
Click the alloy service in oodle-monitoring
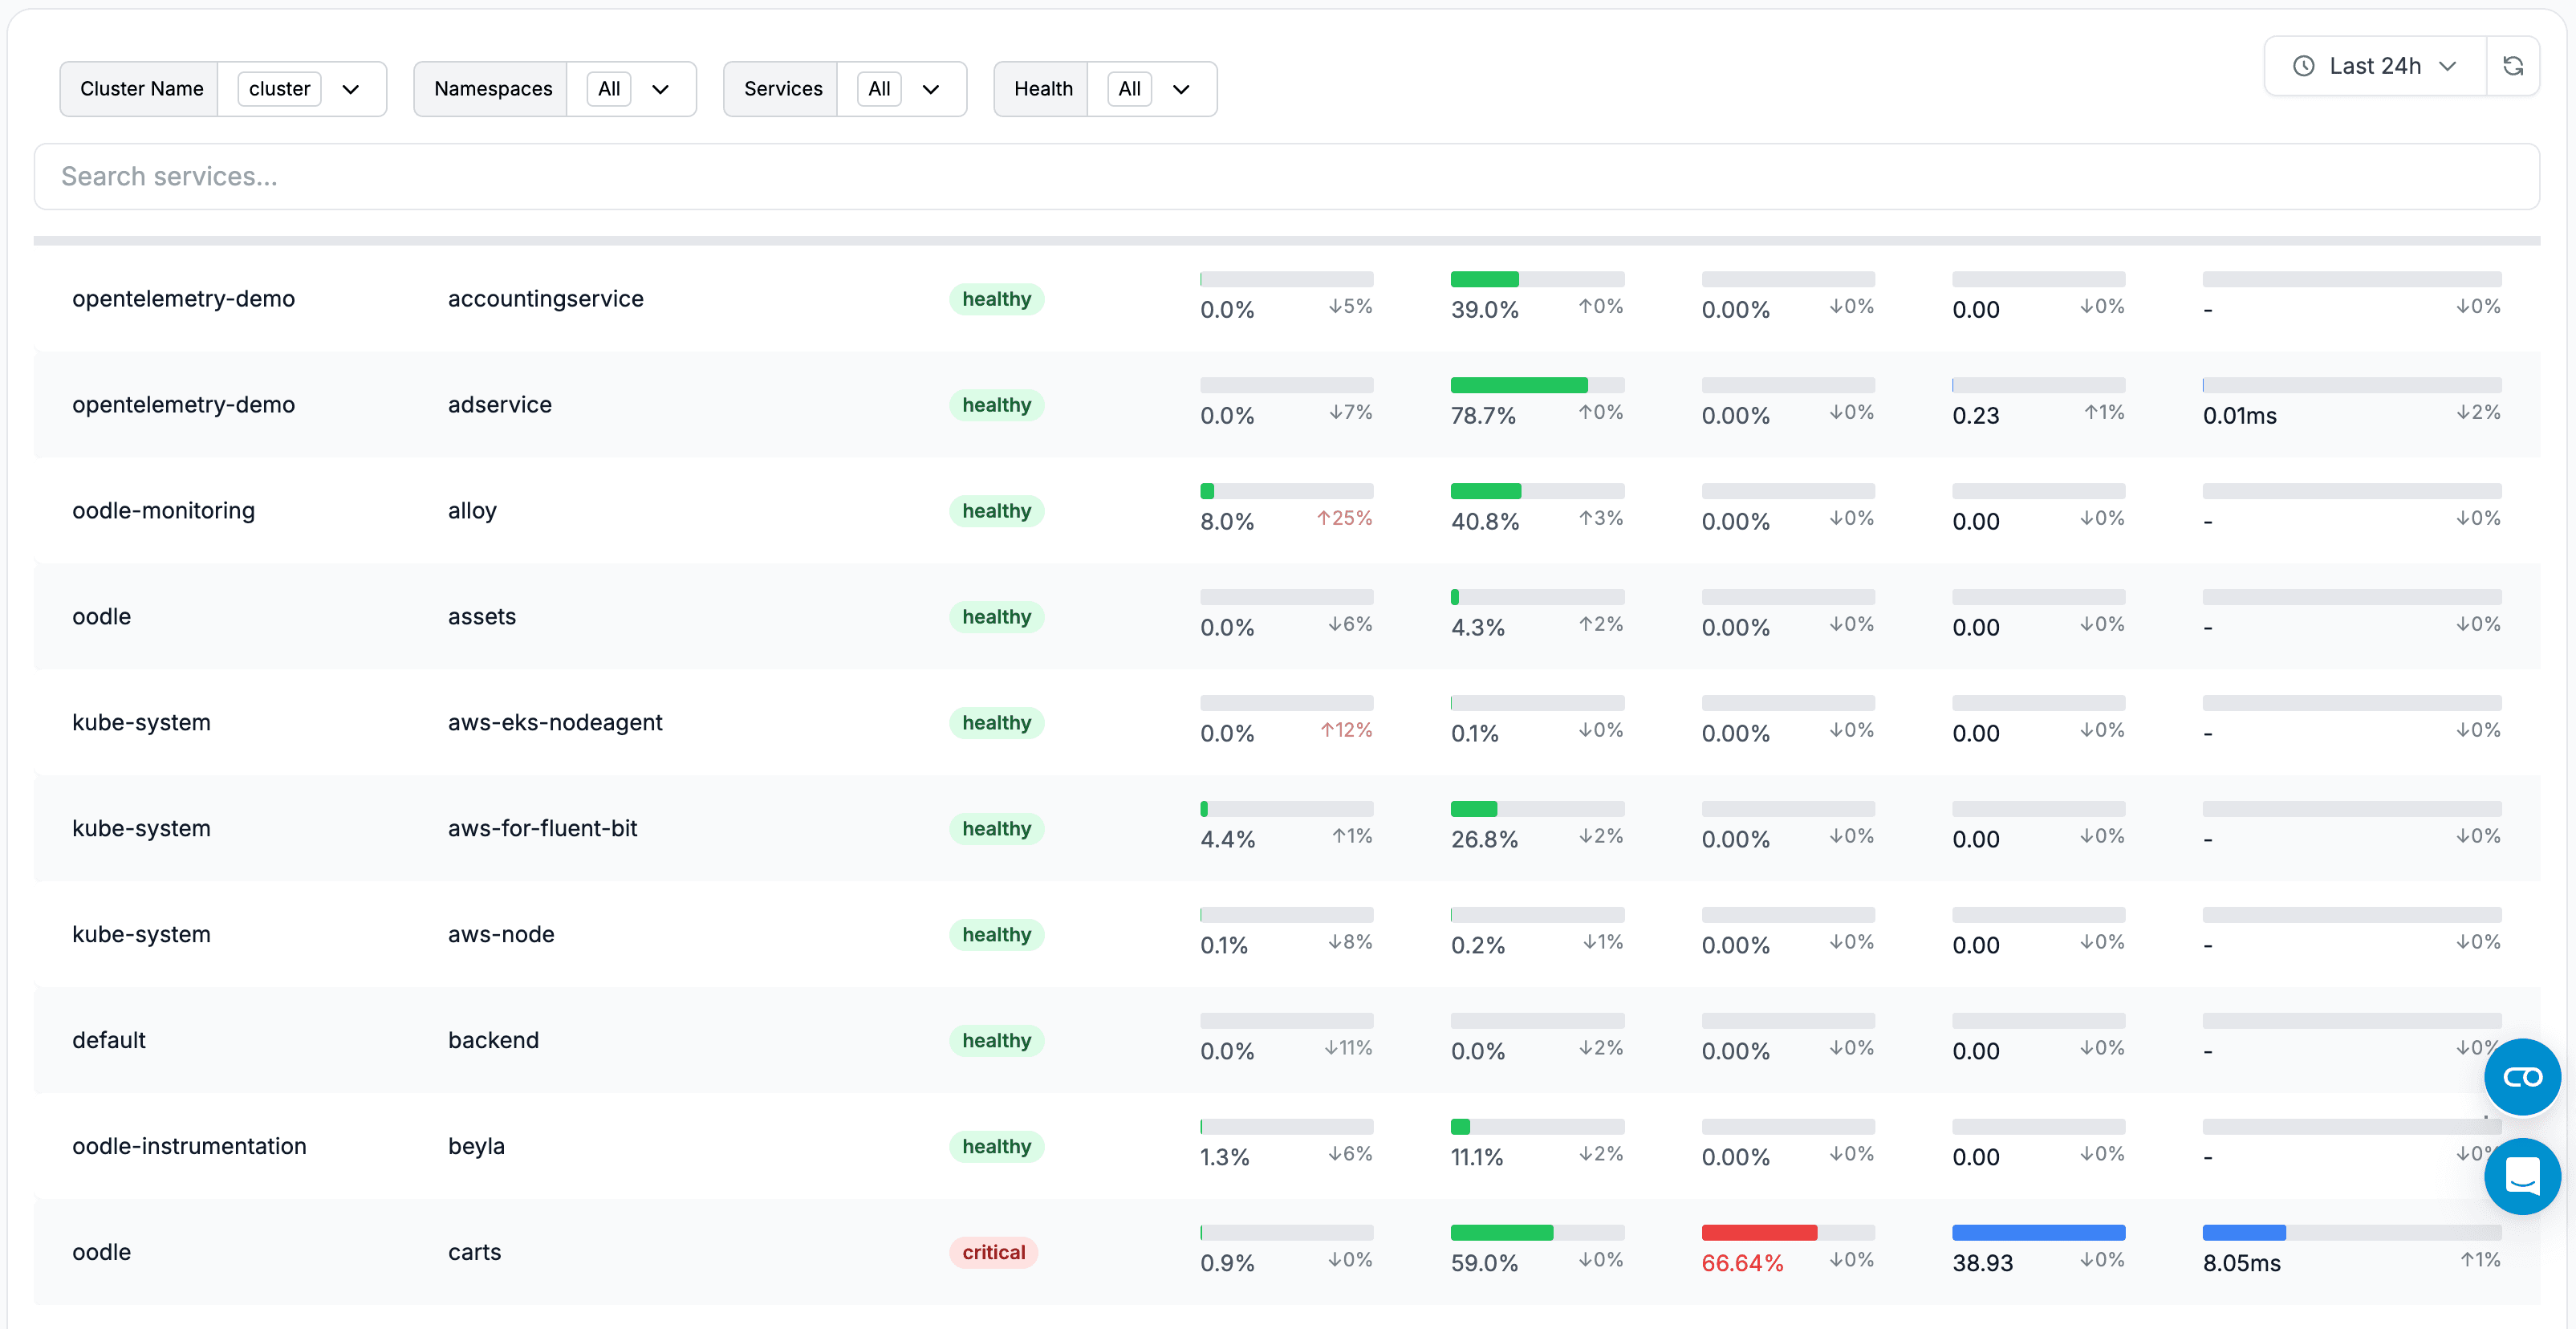471,510
